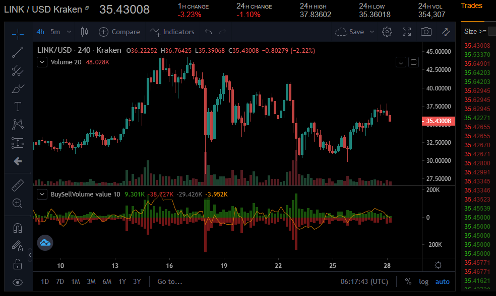The image size is (496, 296).
Task: Select the Text annotation tool
Action: pos(18,107)
